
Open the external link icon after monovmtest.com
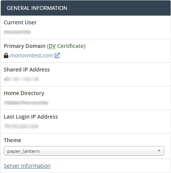tap(57, 56)
